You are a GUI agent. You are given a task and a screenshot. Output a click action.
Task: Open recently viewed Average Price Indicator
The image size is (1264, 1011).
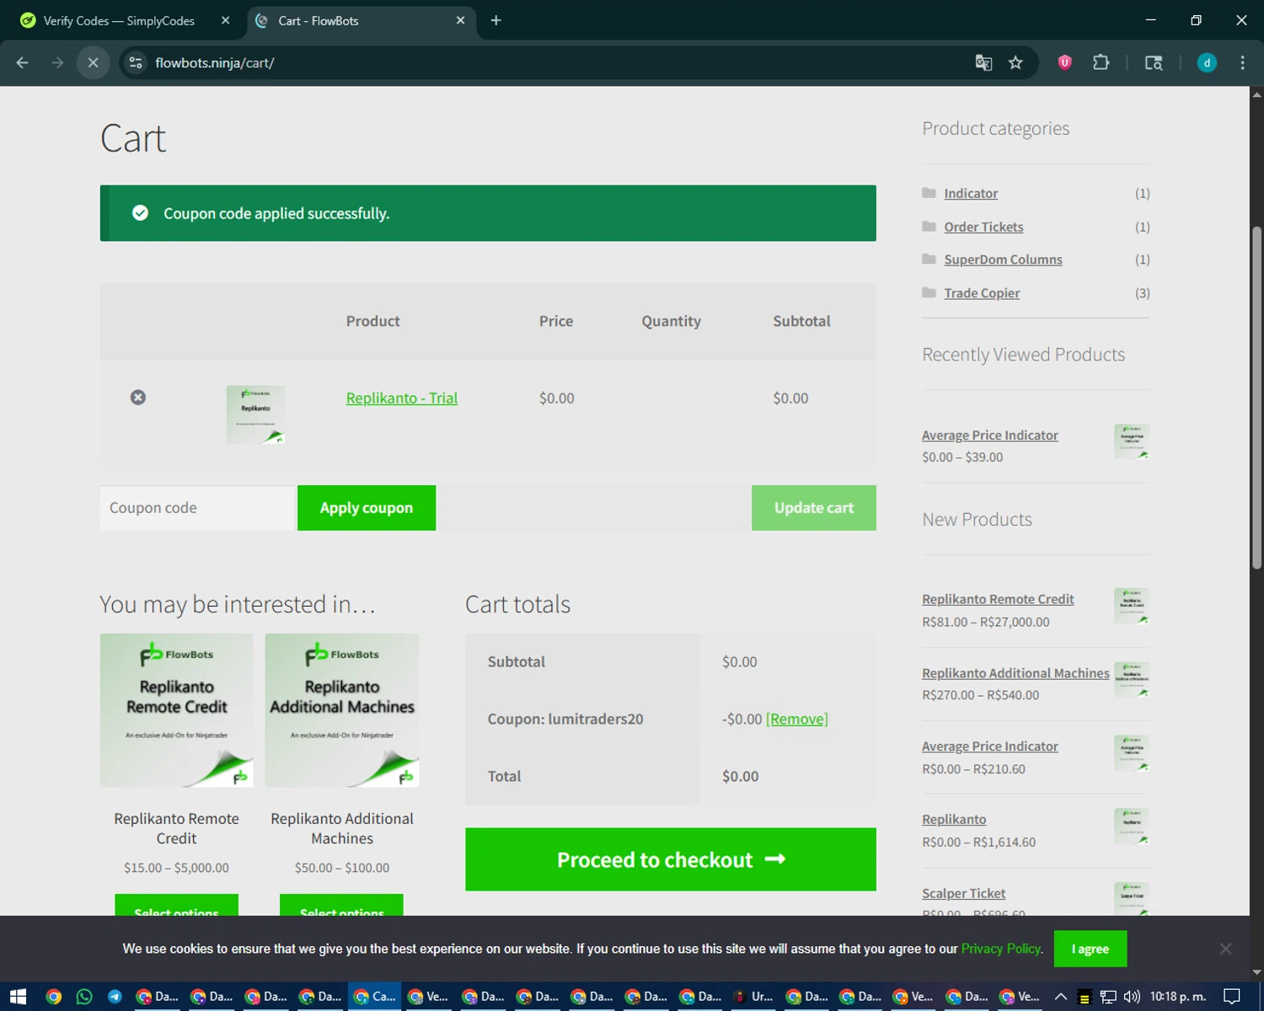click(x=990, y=436)
